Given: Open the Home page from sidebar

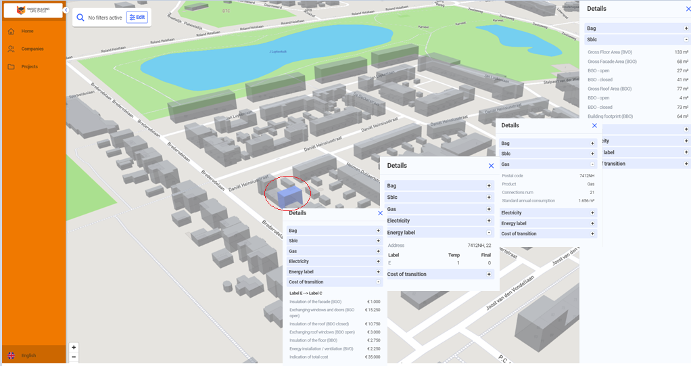Looking at the screenshot, I should 27,31.
